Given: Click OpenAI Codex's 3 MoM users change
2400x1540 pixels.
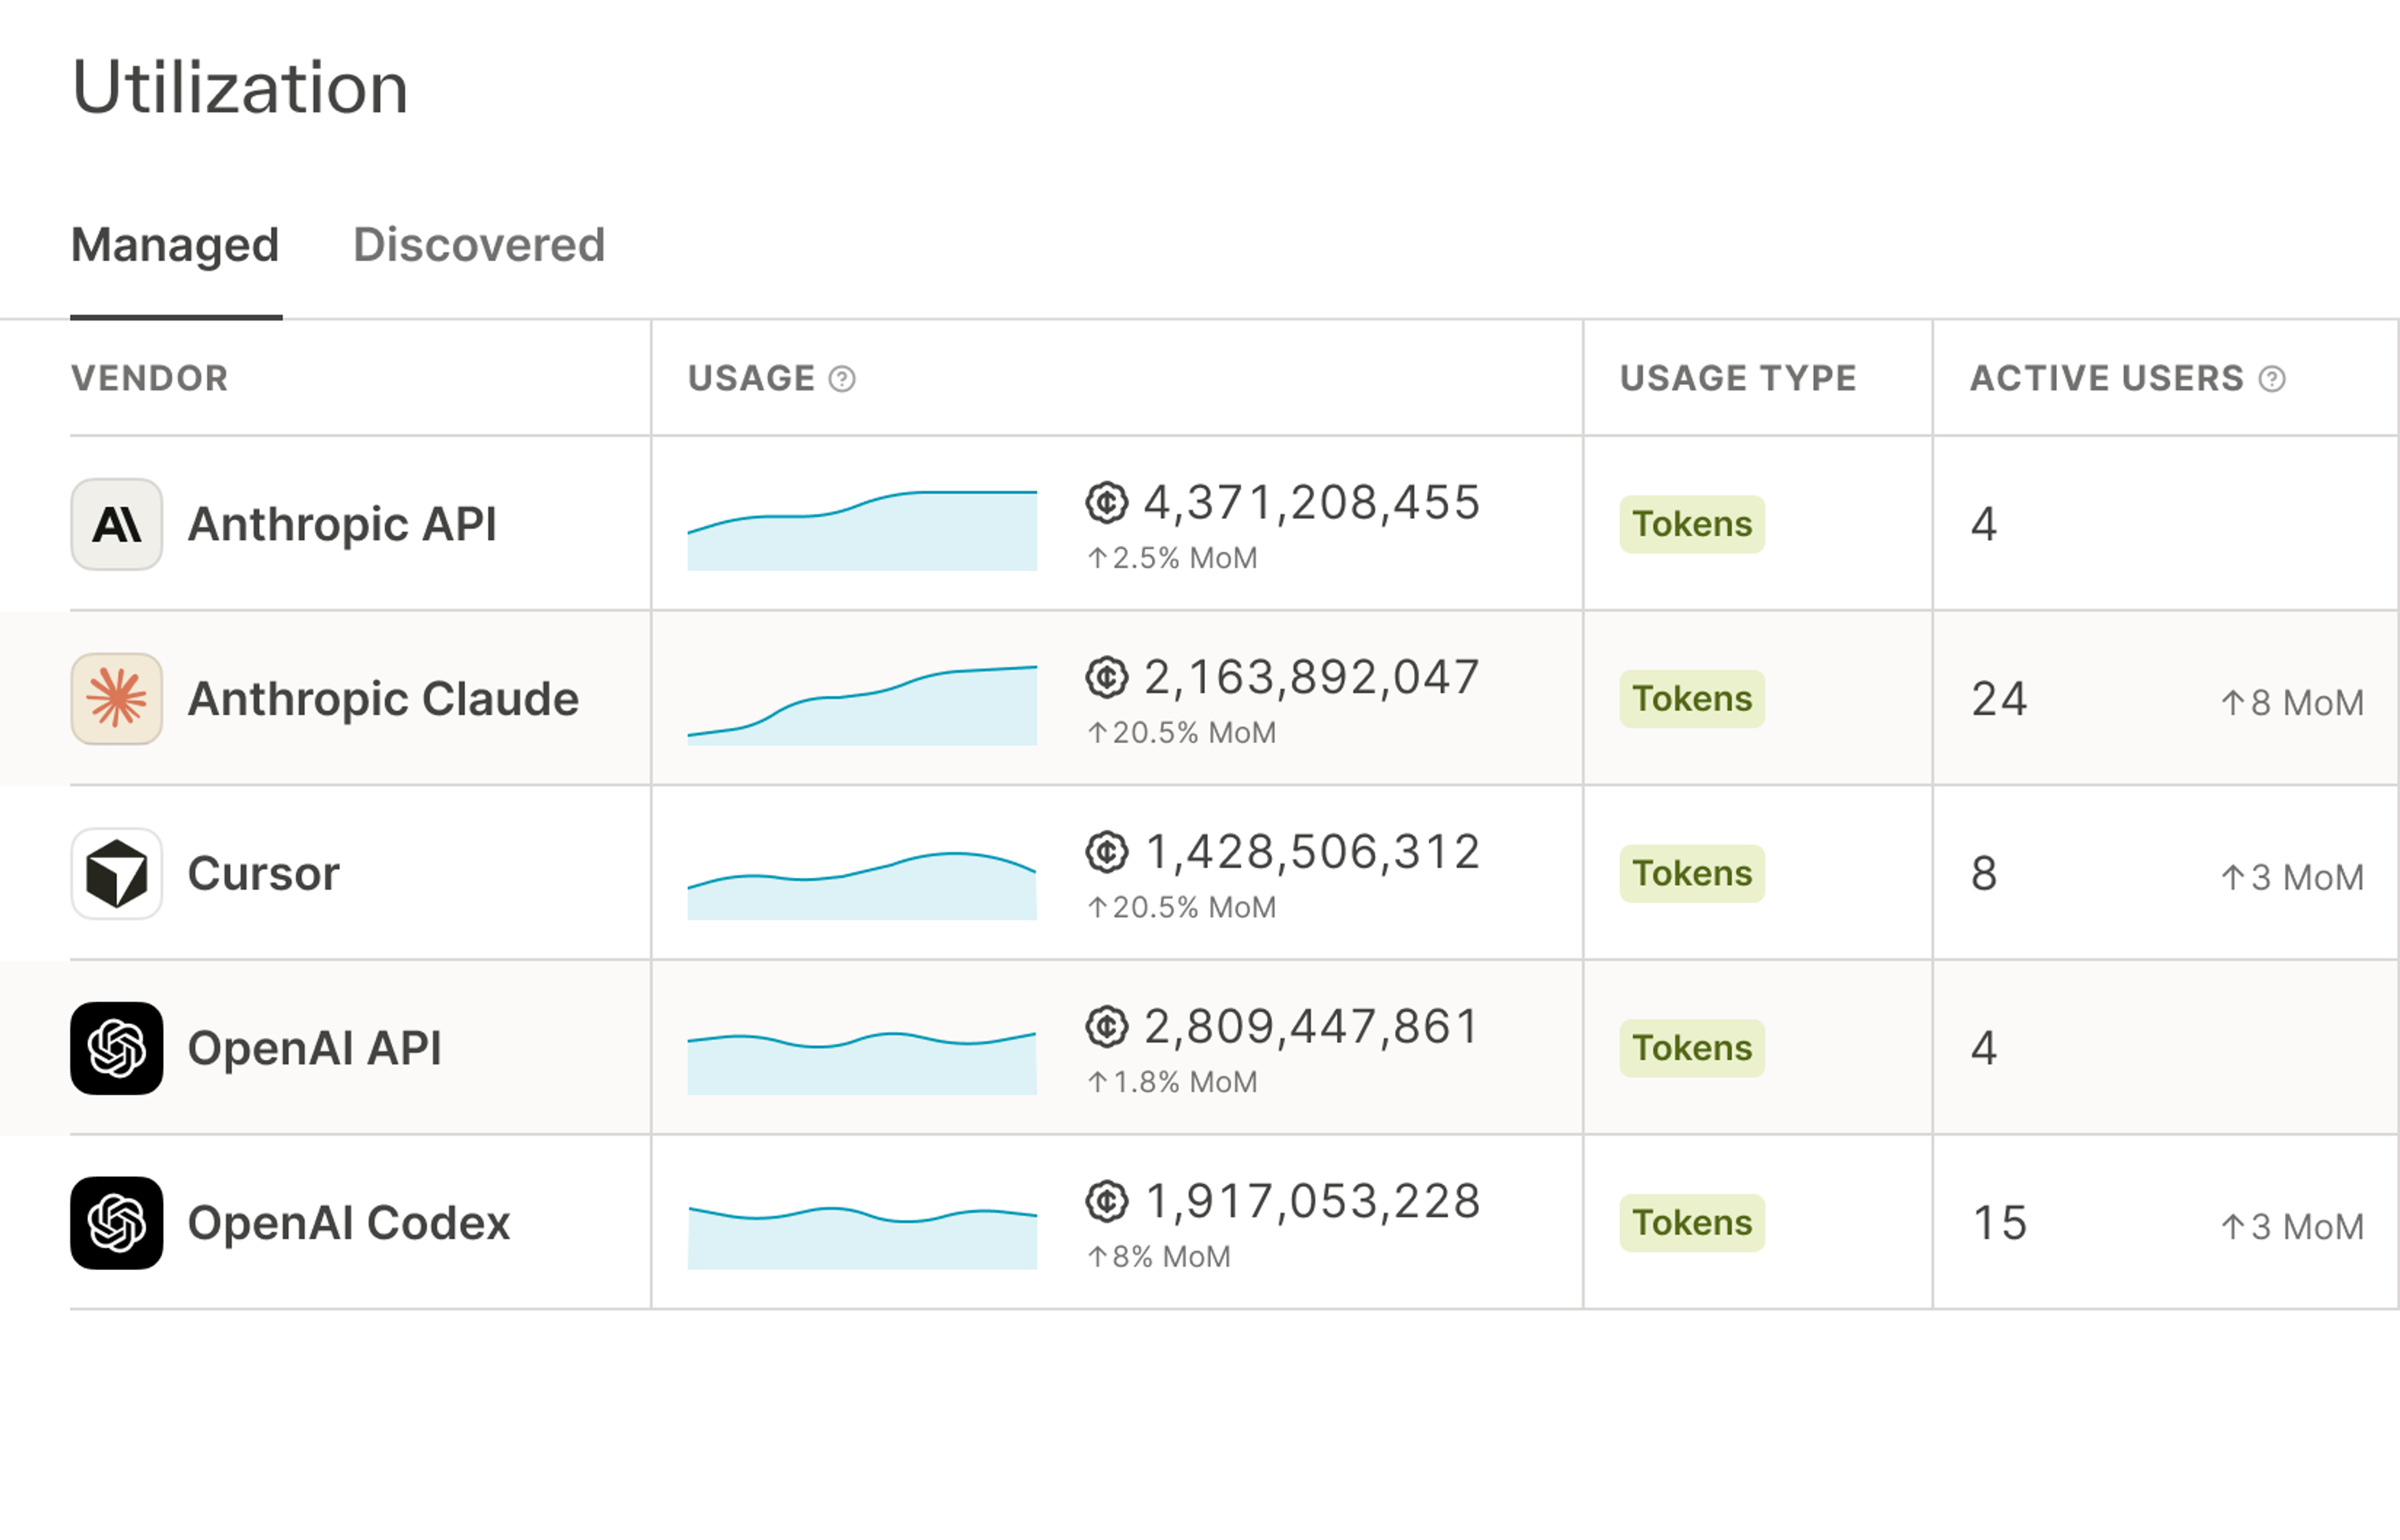Looking at the screenshot, I should (x=2292, y=1227).
